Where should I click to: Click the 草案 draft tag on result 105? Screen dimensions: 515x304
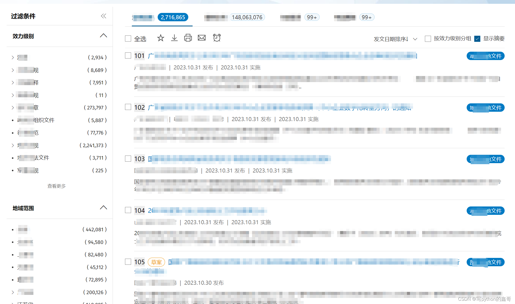[156, 262]
